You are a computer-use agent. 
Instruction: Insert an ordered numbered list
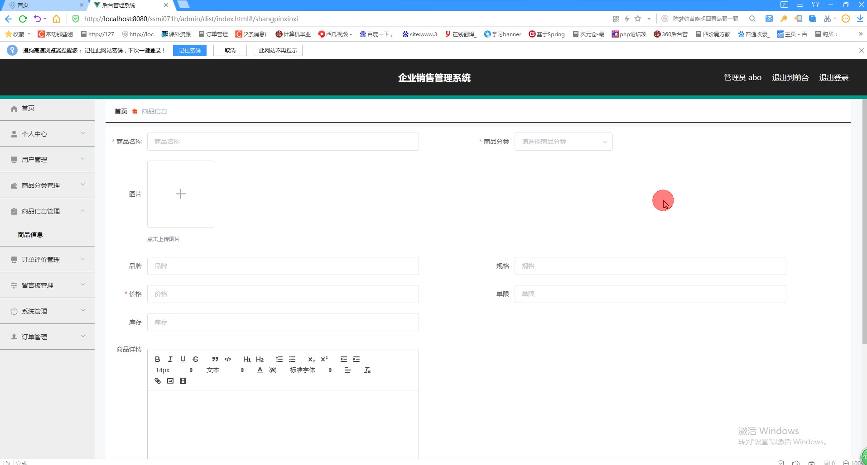(279, 359)
